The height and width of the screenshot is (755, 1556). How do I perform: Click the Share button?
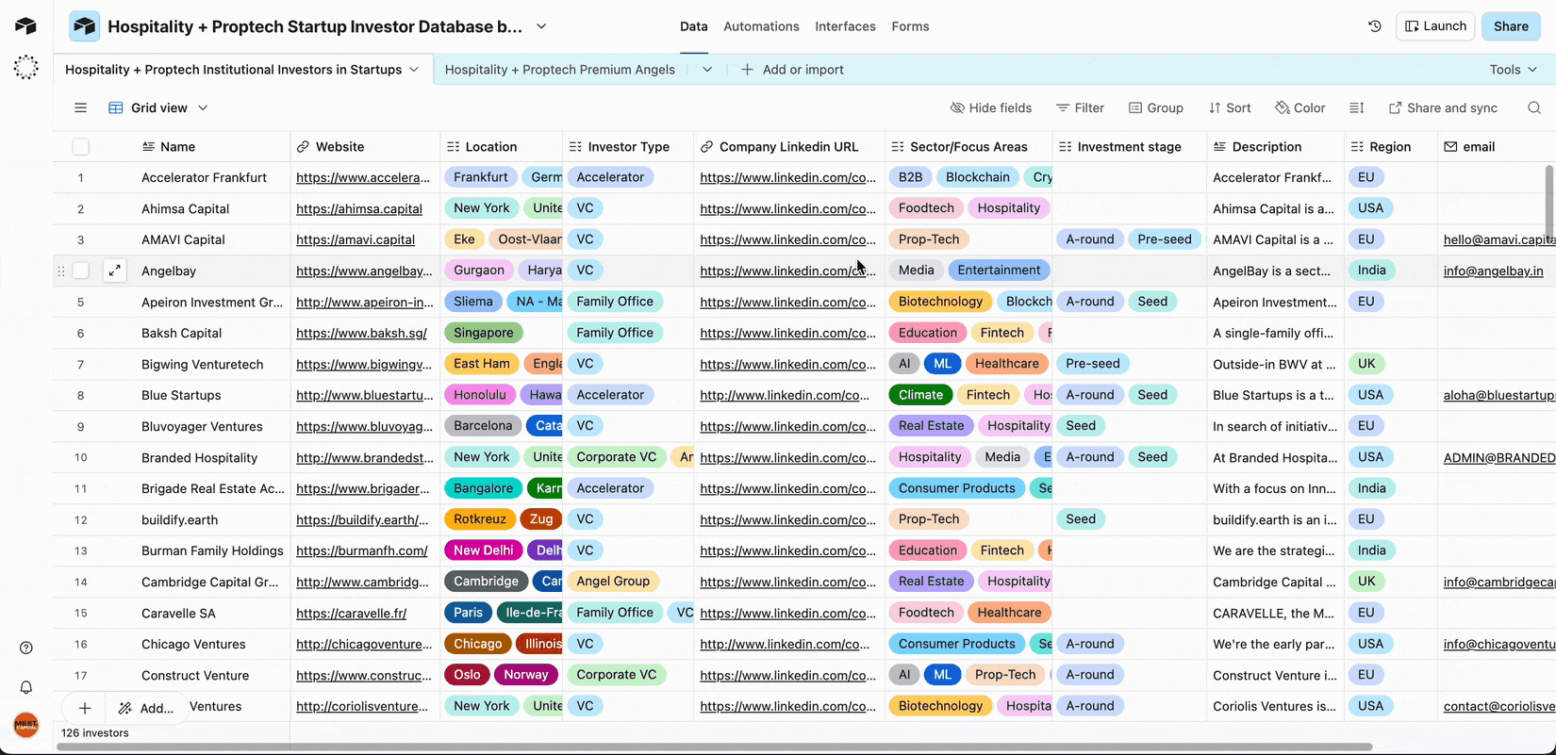point(1510,26)
